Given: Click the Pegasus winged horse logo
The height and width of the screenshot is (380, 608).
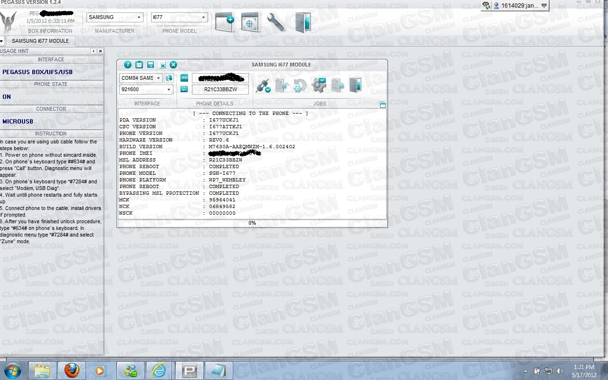Looking at the screenshot, I should pyautogui.click(x=9, y=22).
